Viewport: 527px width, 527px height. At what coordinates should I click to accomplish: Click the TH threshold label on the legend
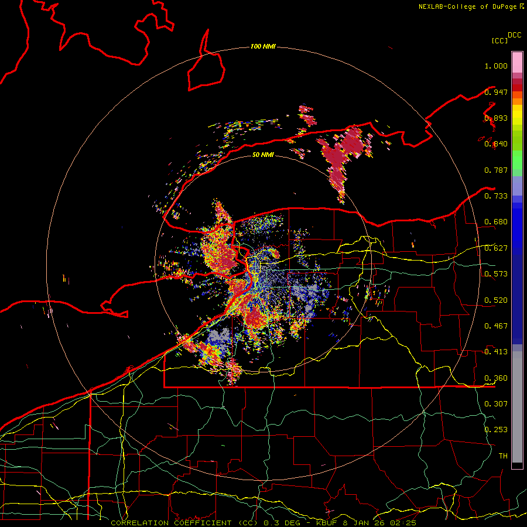(x=503, y=456)
